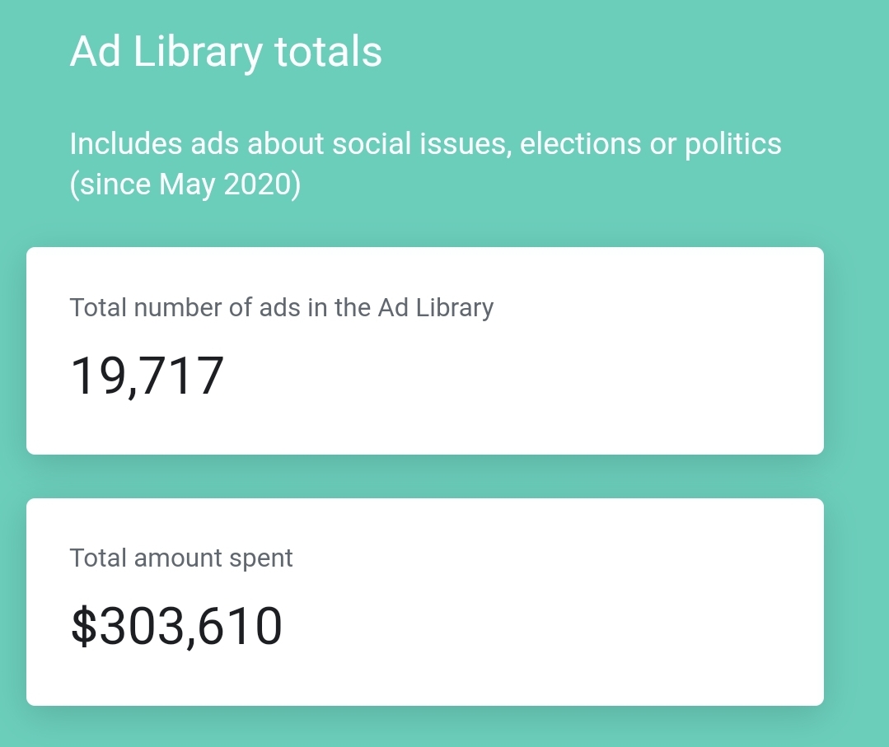Click empty area right of $303,610
The height and width of the screenshot is (747, 889).
(x=539, y=626)
